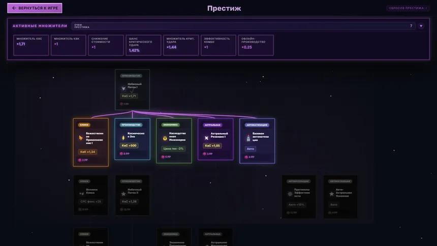Click the CPC фикс +25 bonus label
The width and height of the screenshot is (437, 246).
[x=90, y=201]
